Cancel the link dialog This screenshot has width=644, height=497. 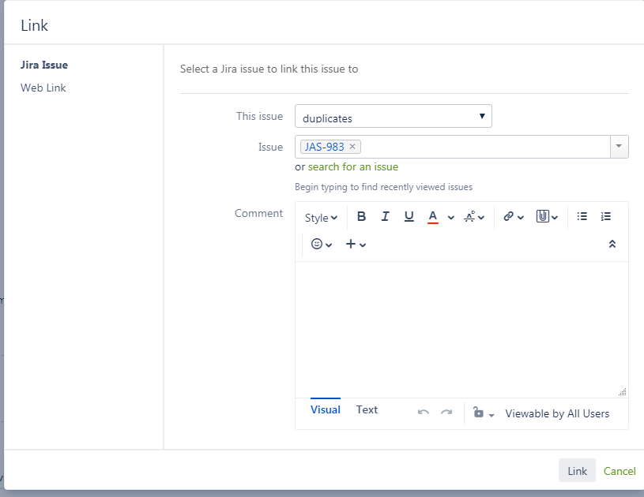[620, 471]
